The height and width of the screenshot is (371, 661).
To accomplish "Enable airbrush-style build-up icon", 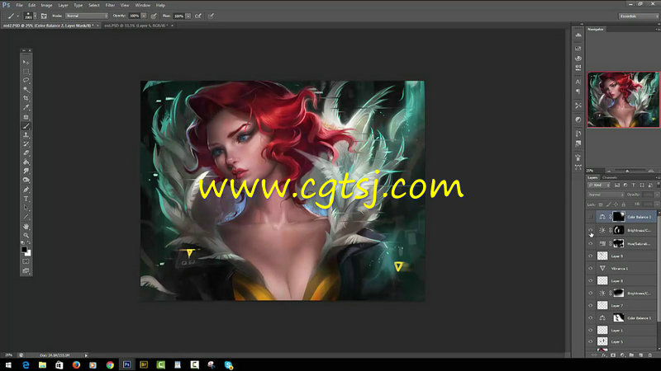I will tap(198, 16).
